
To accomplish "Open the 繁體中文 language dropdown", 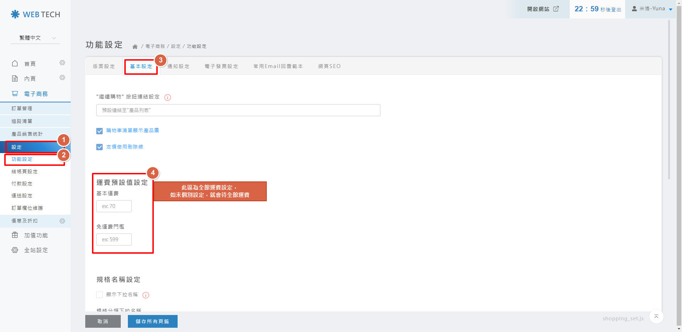I will tap(36, 38).
